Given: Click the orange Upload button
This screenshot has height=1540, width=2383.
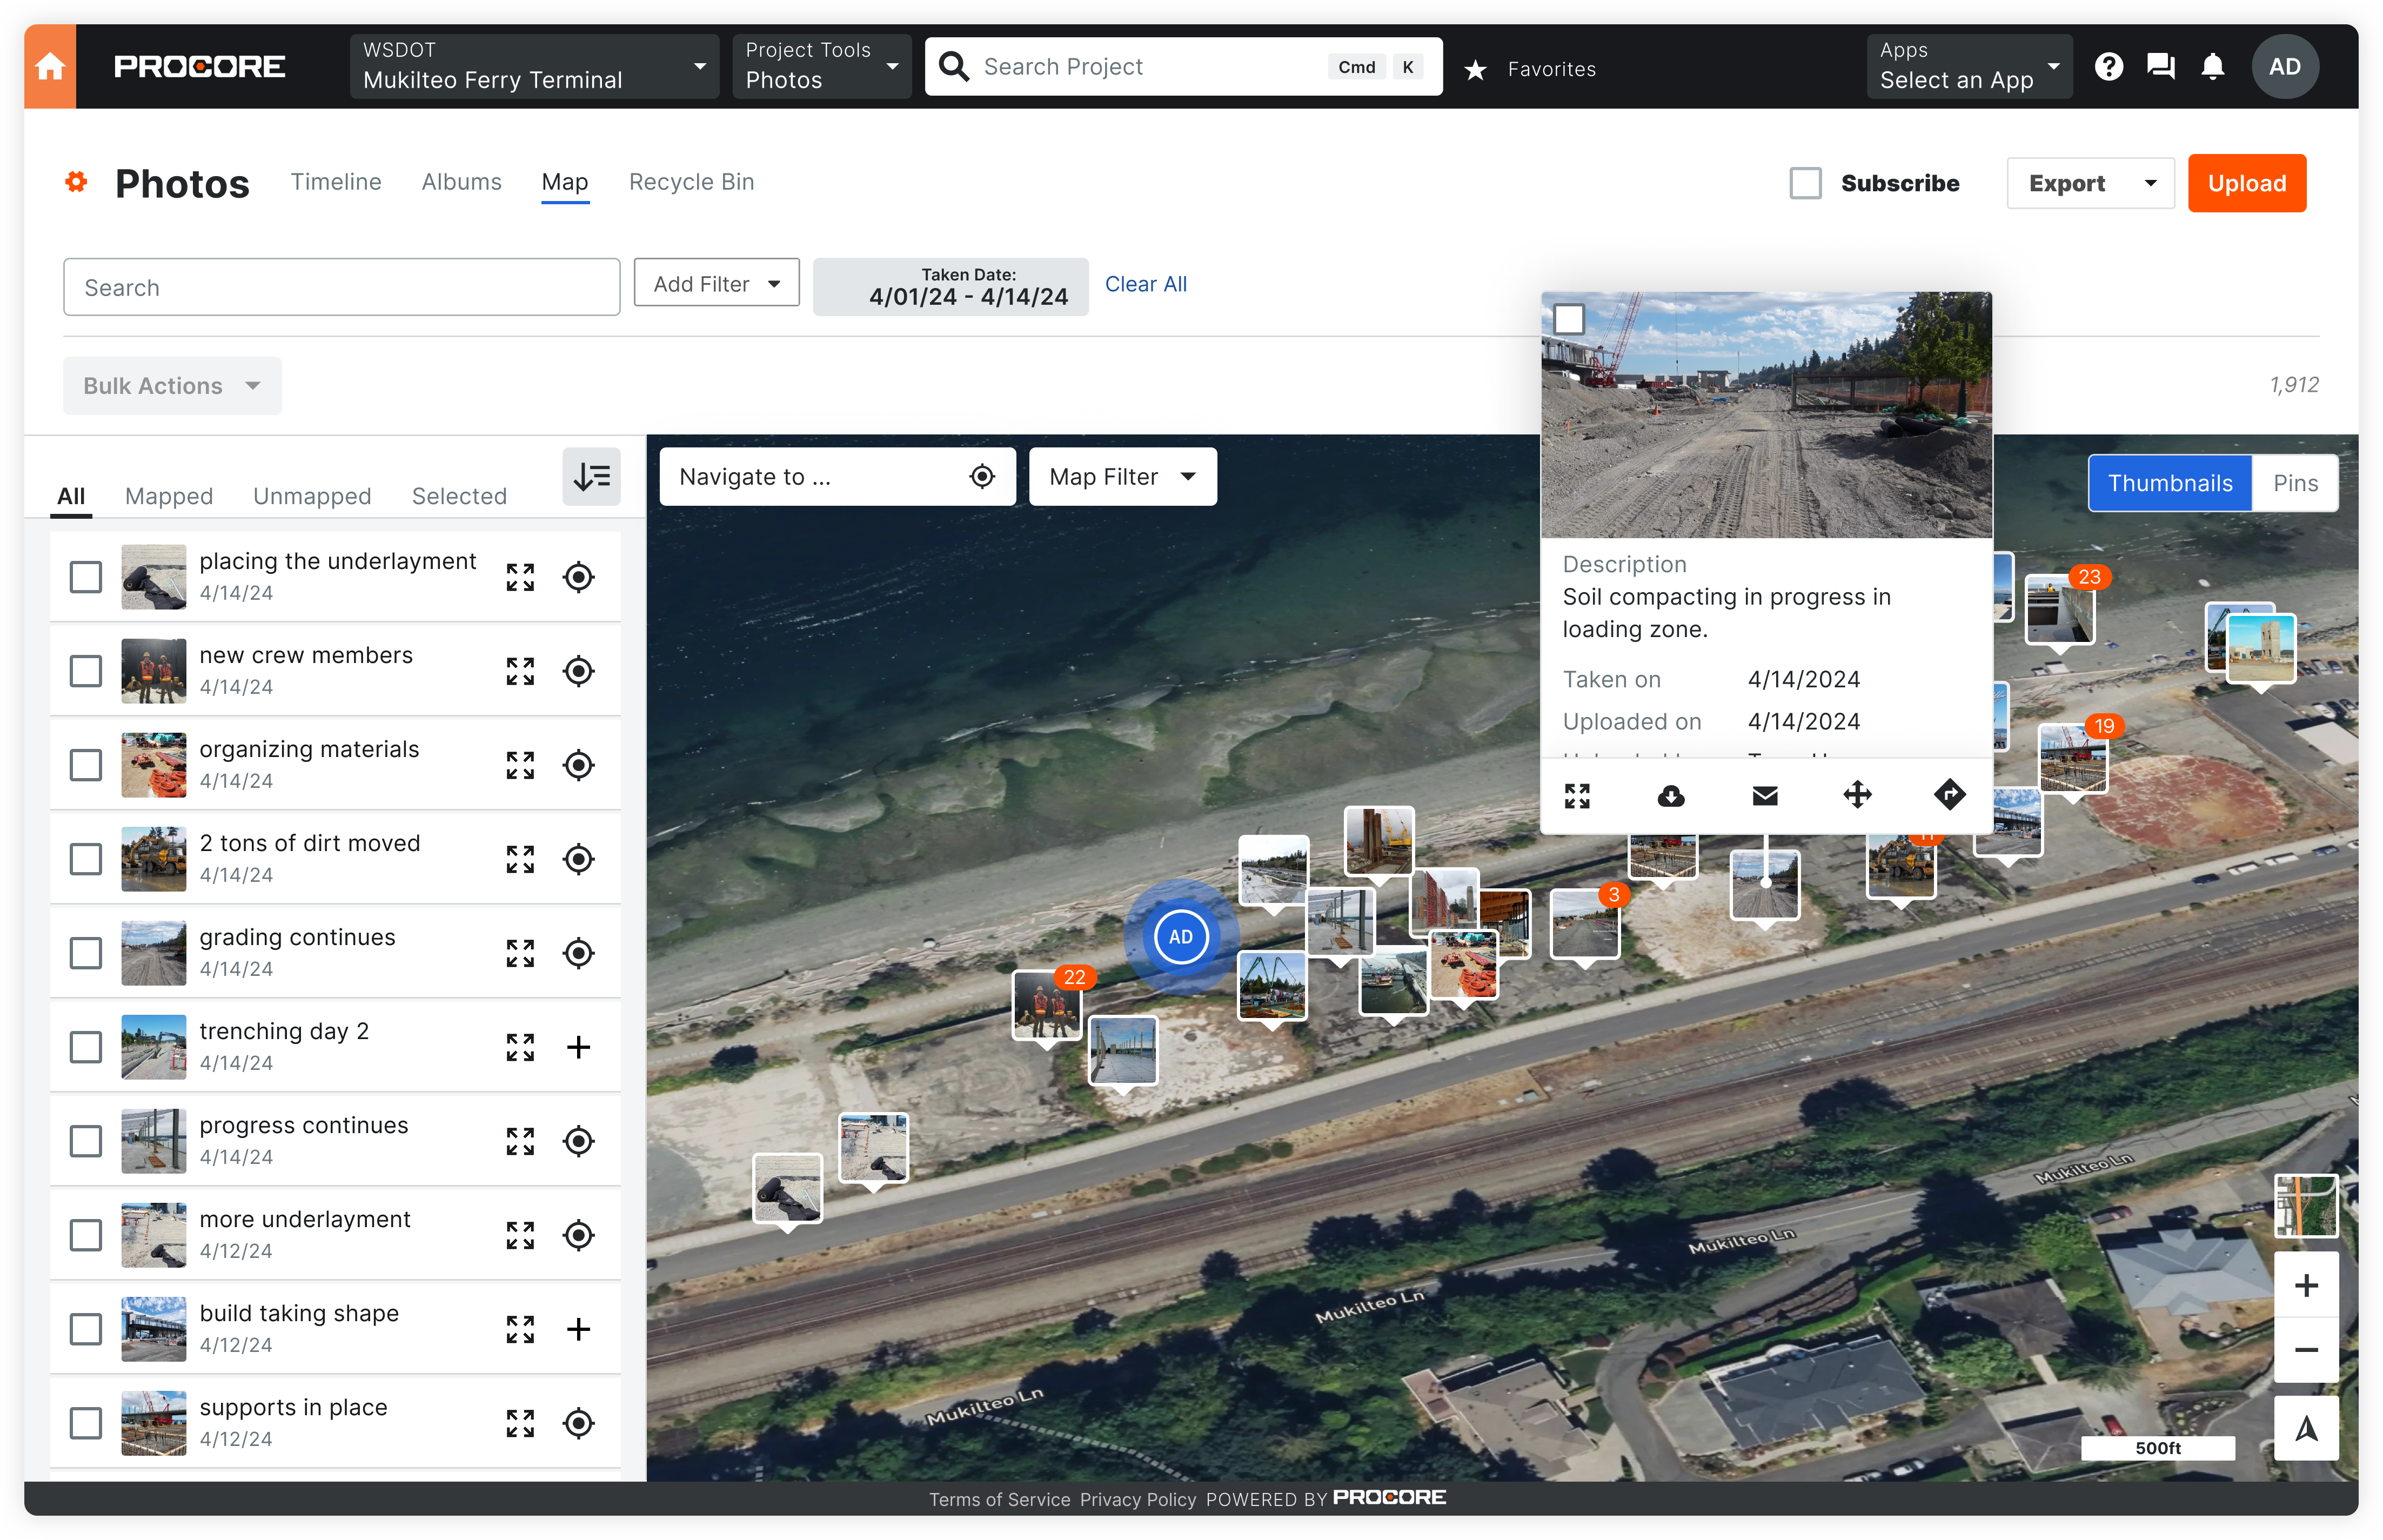Looking at the screenshot, I should point(2246,183).
